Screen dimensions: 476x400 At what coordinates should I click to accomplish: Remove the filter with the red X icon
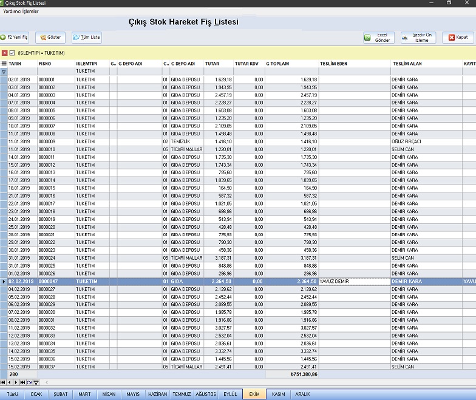pos(4,53)
